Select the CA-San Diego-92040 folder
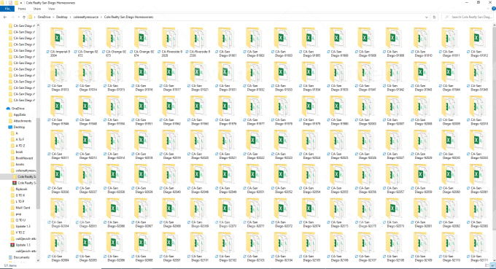Image resolution: width=496 pixels, height=269 pixels. (x=171, y=179)
